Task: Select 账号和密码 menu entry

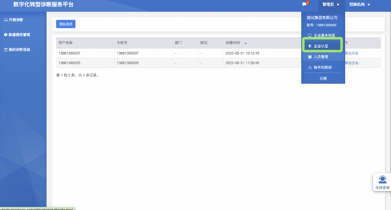Action: tap(323, 68)
